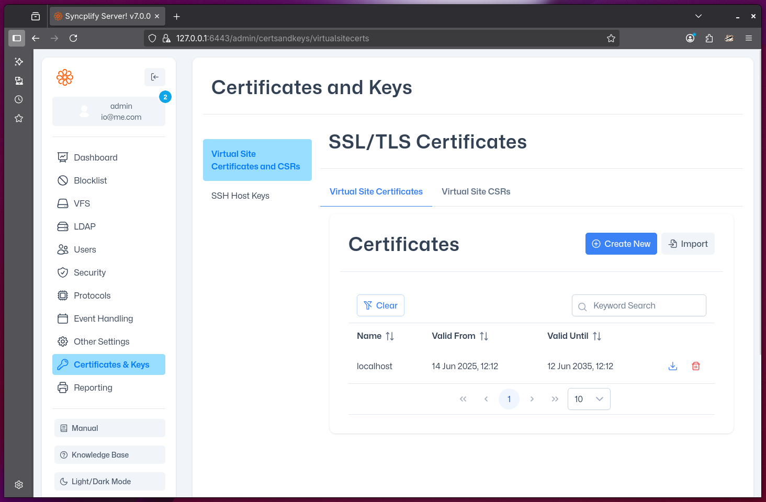Import a certificate
Viewport: 766px width, 502px height.
688,244
